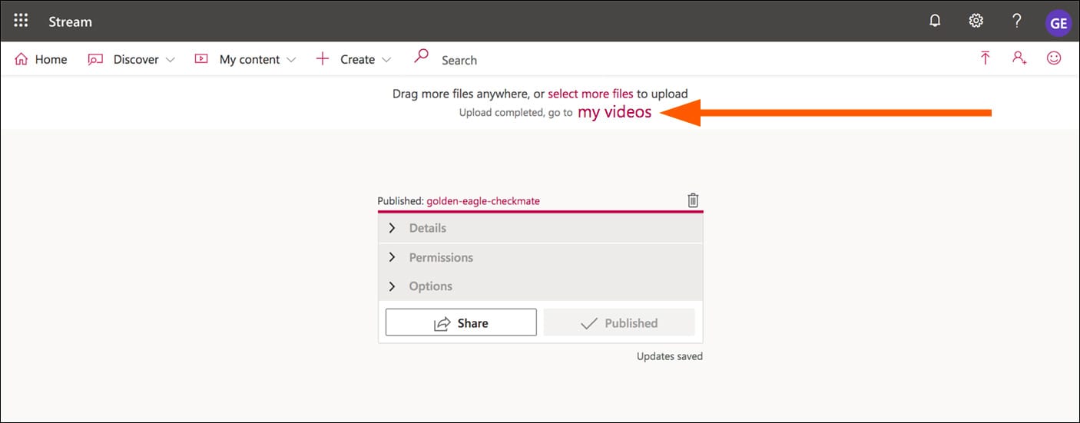Click the smiley feedback icon
The image size is (1080, 423).
1054,58
